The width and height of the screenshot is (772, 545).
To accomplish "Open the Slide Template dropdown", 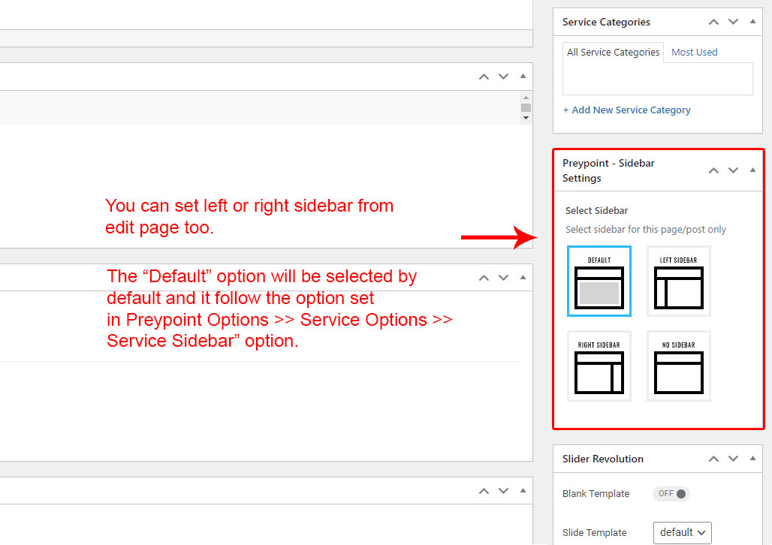I will pyautogui.click(x=682, y=532).
